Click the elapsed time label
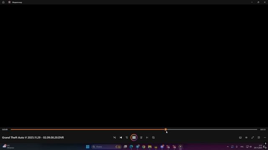Screen dimensions: 268x150 [x=5, y=130]
